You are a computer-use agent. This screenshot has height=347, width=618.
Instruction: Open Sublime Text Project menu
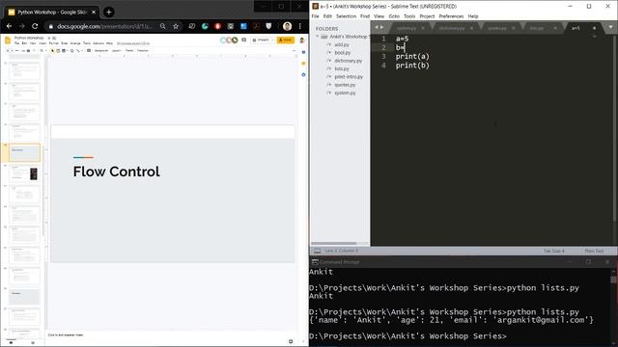(x=427, y=16)
